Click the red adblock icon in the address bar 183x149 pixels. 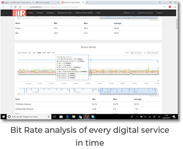click(170, 7)
